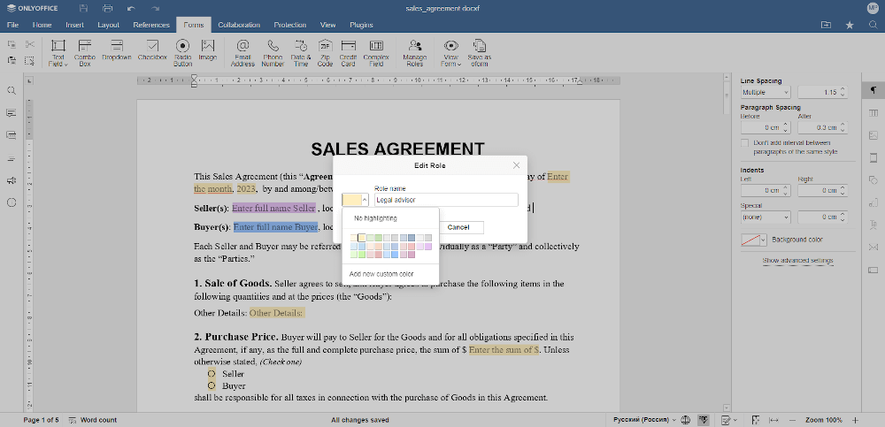The image size is (885, 427).
Task: Choose No highlighting in color picker
Action: click(375, 218)
